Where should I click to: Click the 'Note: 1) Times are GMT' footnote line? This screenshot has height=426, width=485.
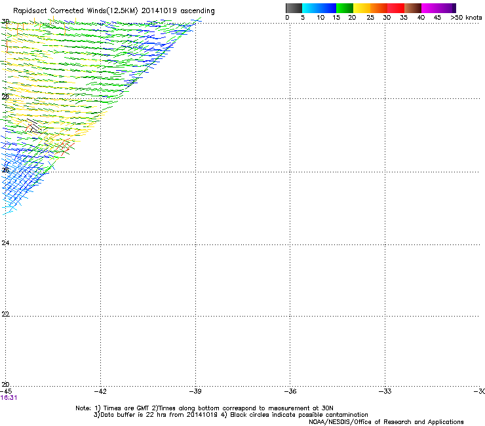(x=204, y=408)
